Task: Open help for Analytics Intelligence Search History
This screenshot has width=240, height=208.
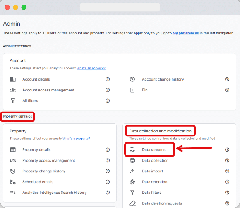Action: (x=108, y=193)
